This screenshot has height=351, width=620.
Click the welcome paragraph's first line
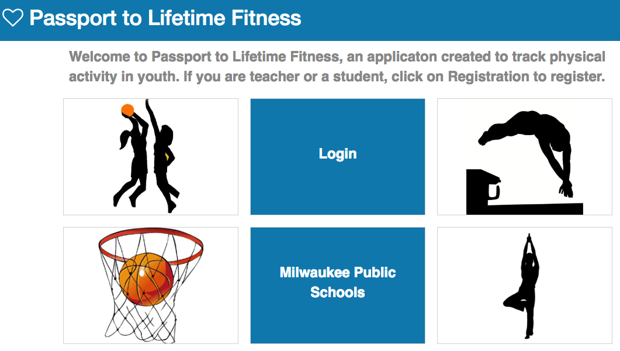point(337,57)
